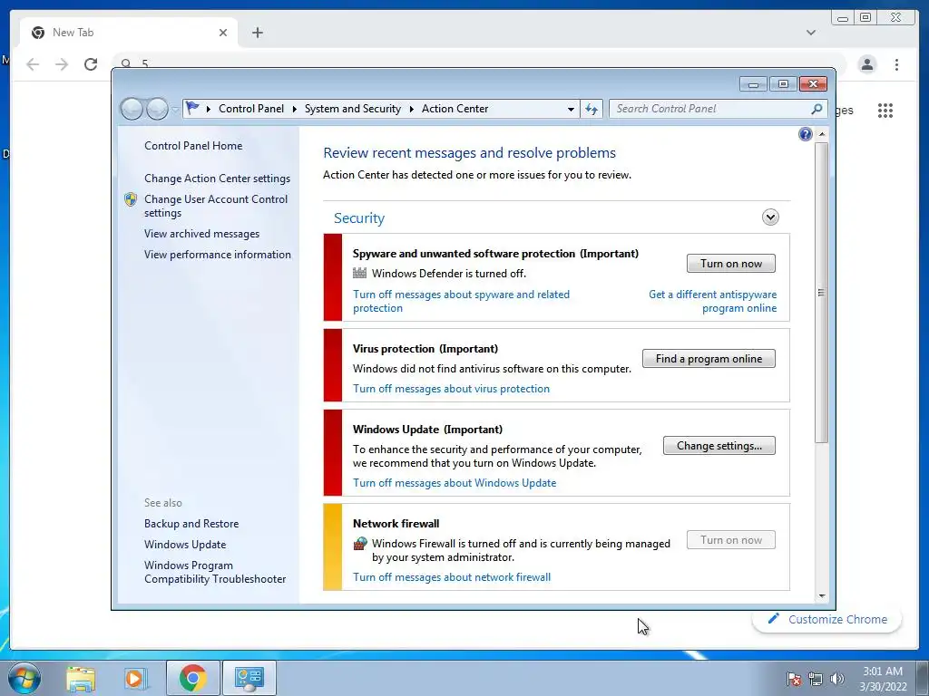Open a new Chrome tab with plus icon

257,33
